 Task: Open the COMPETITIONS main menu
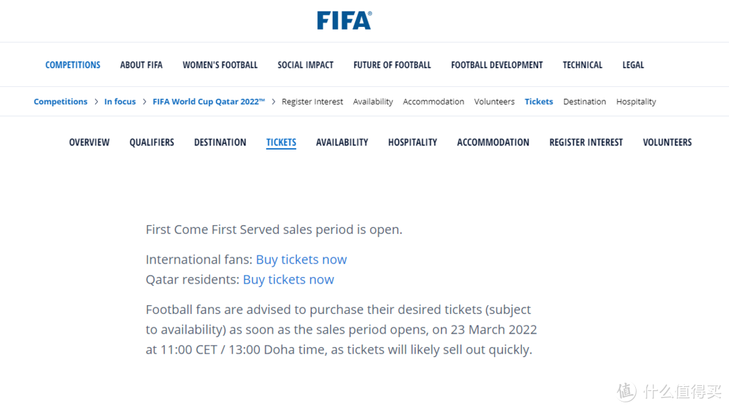pyautogui.click(x=73, y=65)
